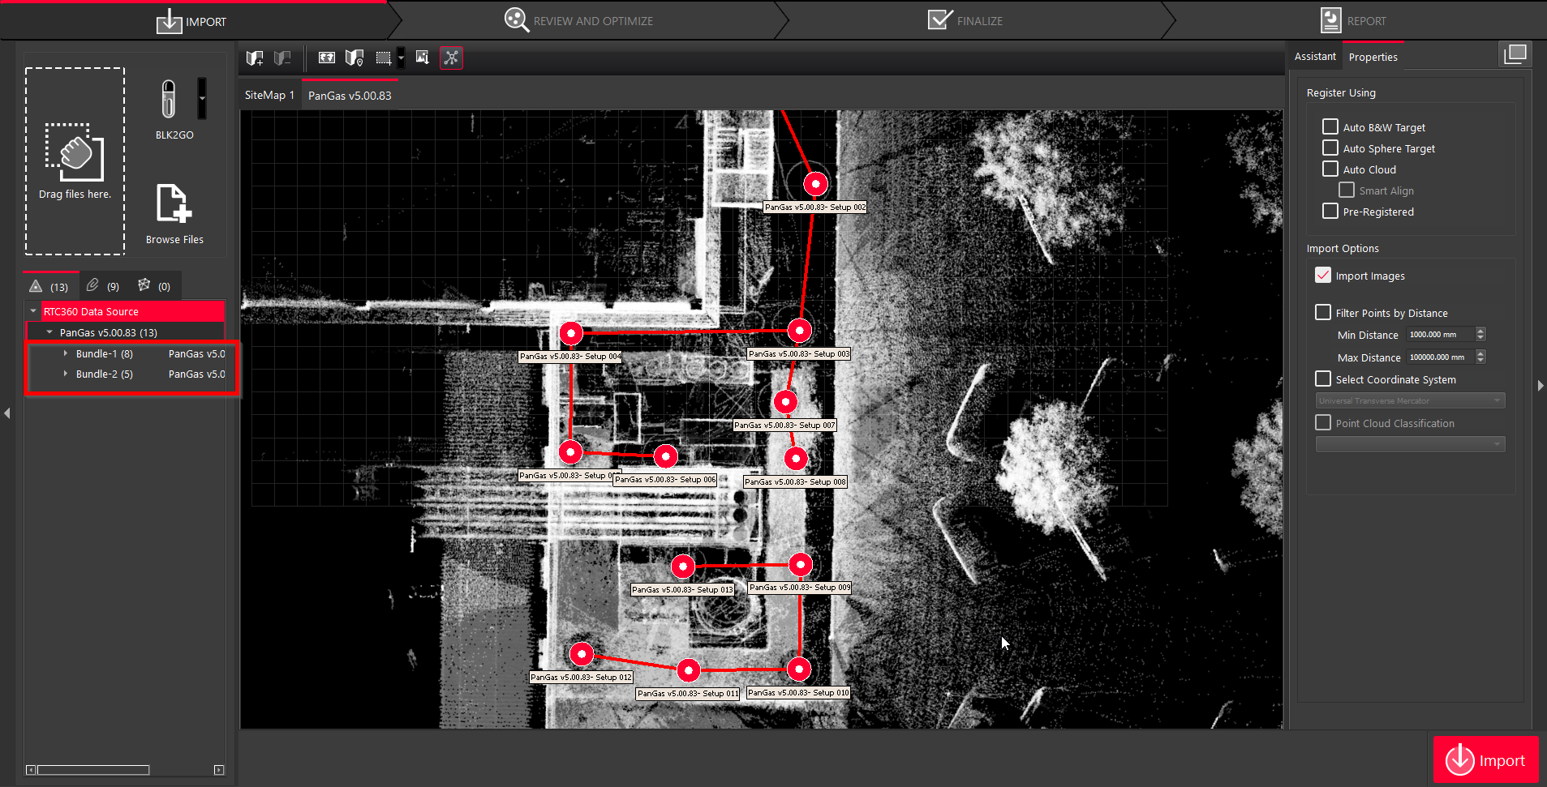Enable the Pre-Registered checkbox
Viewport: 1547px width, 787px height.
[1330, 212]
